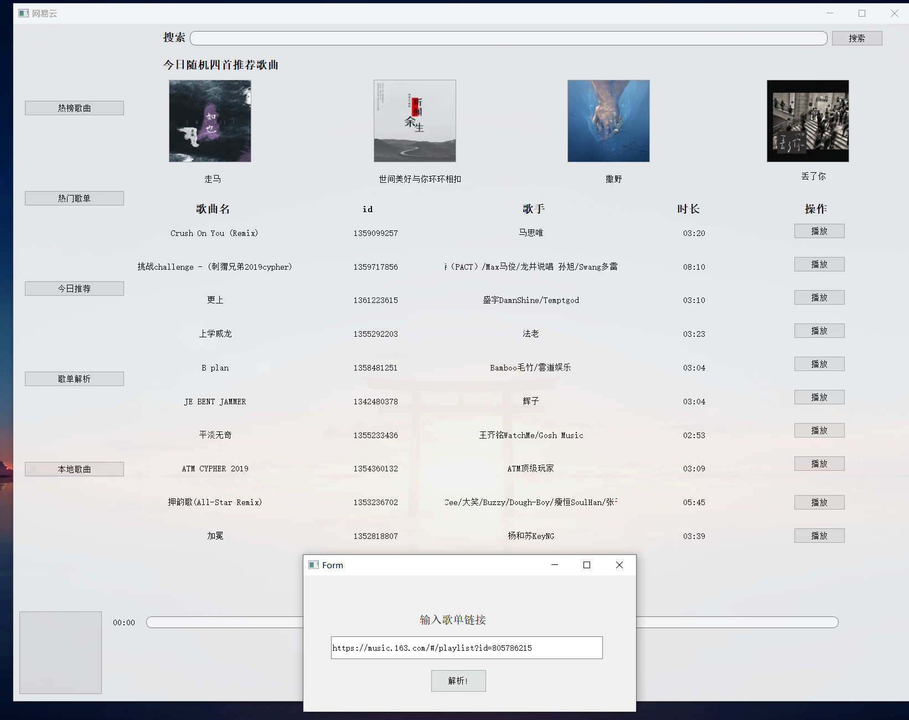Open 歌单解析 from the sidebar
The width and height of the screenshot is (909, 720).
74,378
